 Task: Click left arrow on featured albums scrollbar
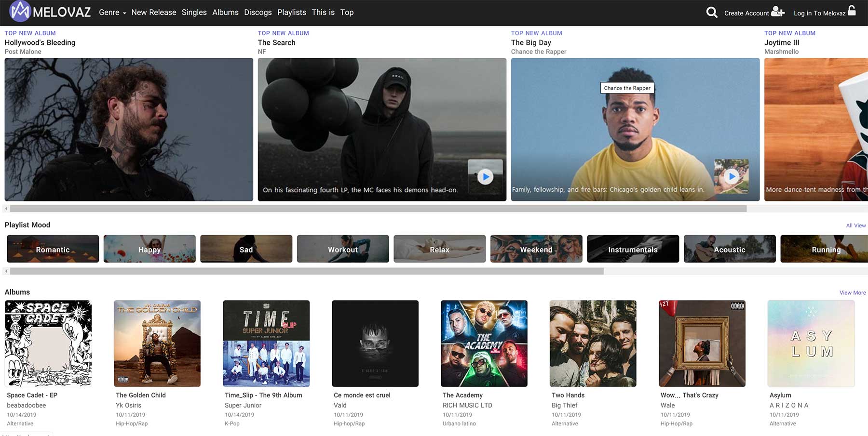click(6, 209)
